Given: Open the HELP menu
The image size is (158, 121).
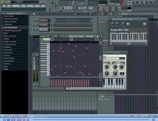Looking at the screenshot, I should click(43, 6).
